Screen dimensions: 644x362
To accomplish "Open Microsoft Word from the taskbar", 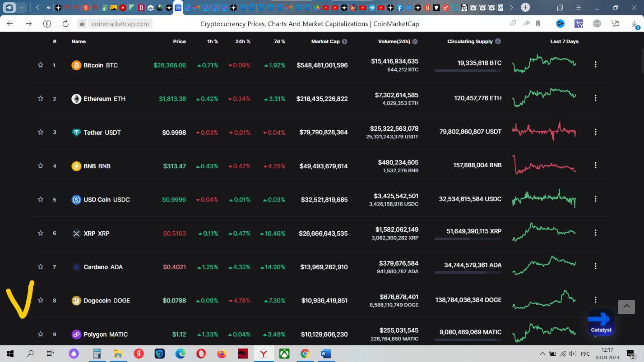I will [x=325, y=354].
